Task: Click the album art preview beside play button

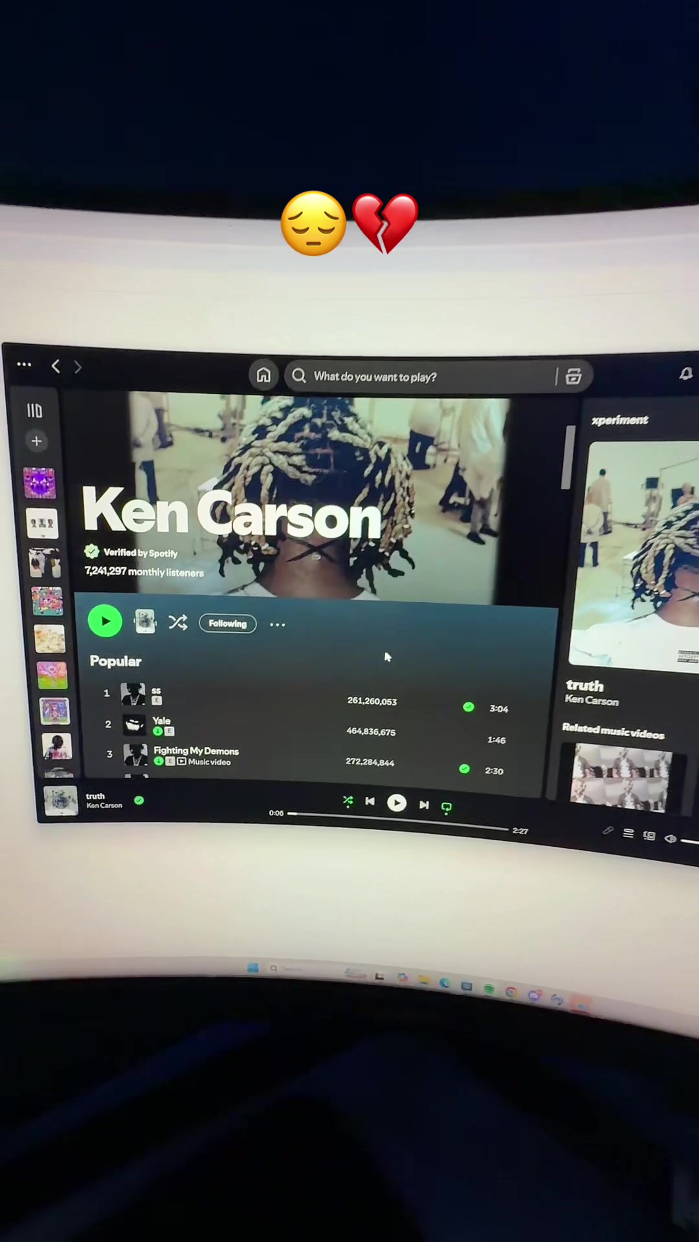Action: point(145,622)
